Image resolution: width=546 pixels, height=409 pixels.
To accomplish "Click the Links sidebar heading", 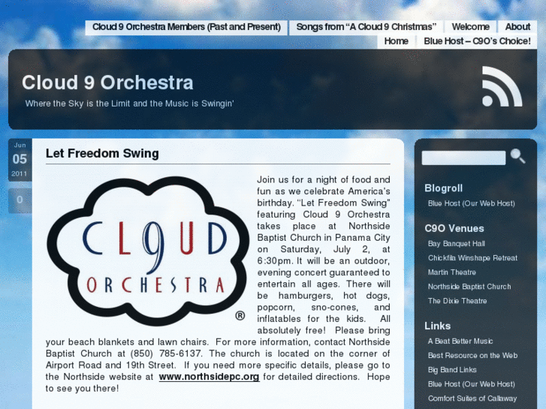I will point(437,326).
